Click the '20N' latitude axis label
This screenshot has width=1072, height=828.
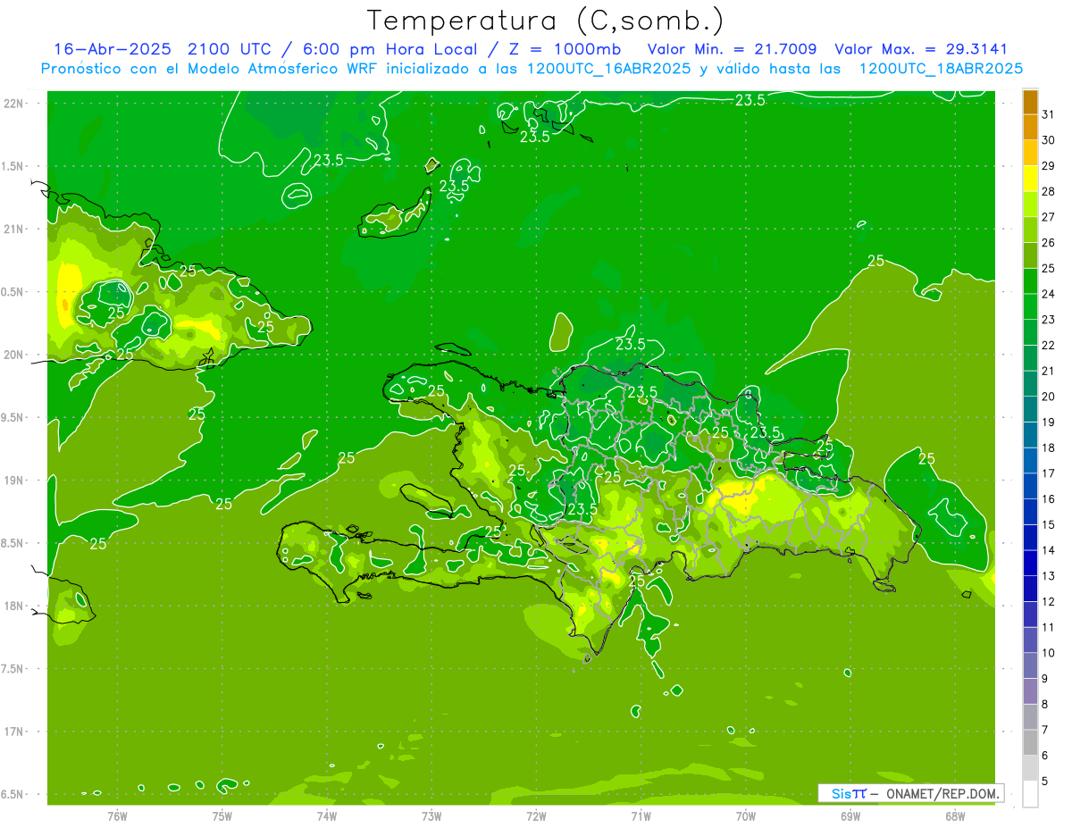tap(14, 355)
